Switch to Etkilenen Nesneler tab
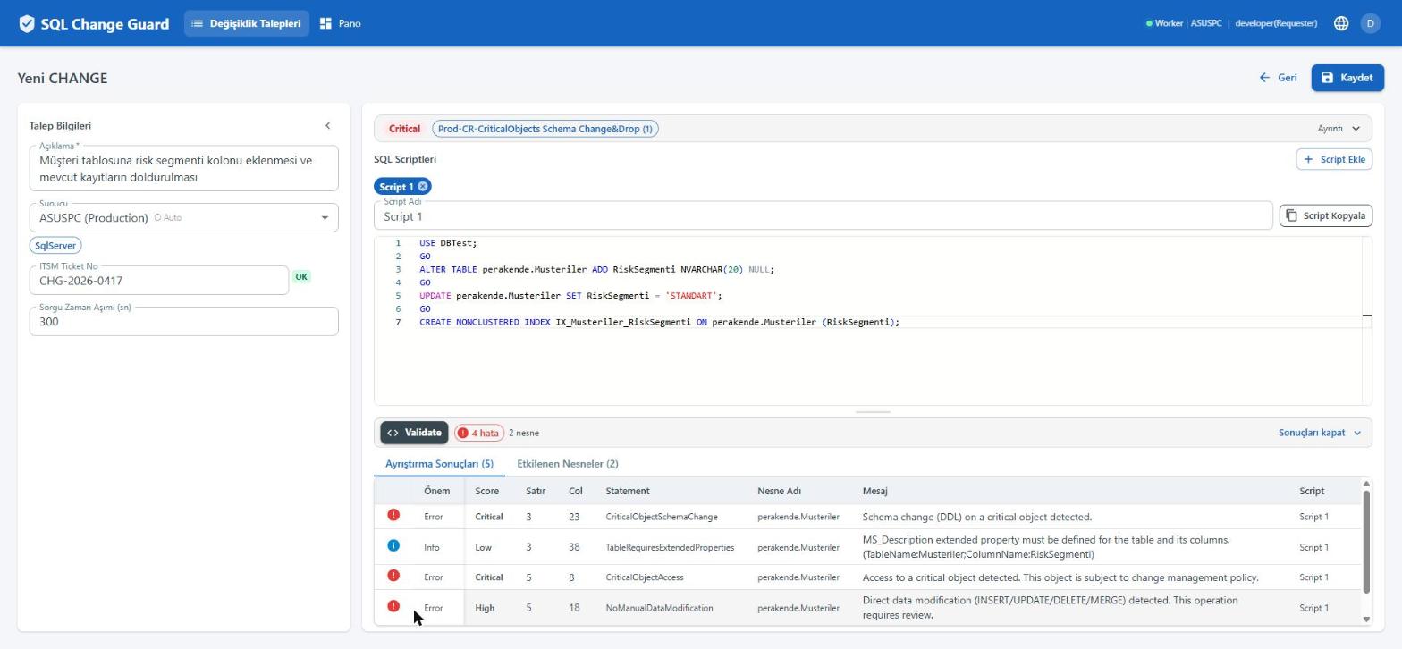Image resolution: width=1402 pixels, height=649 pixels. tap(568, 464)
